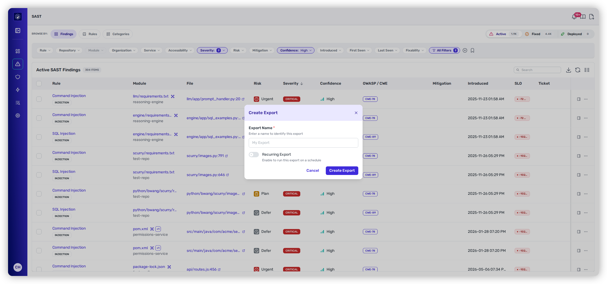Sort by the Severity column header
The width and height of the screenshot is (607, 284).
pos(293,84)
